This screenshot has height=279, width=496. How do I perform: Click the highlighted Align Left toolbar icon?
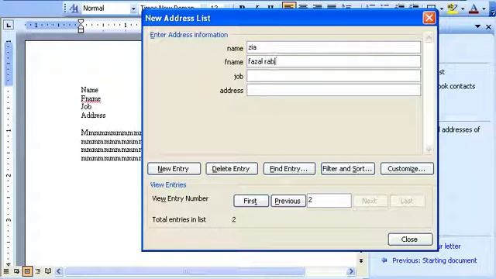288,7
